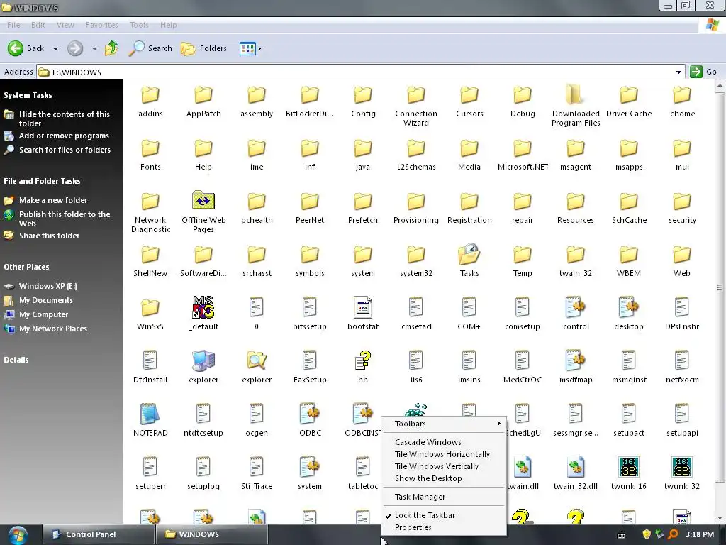726x545 pixels.
Task: Click the scrollbar down arrow
Action: tap(720, 517)
